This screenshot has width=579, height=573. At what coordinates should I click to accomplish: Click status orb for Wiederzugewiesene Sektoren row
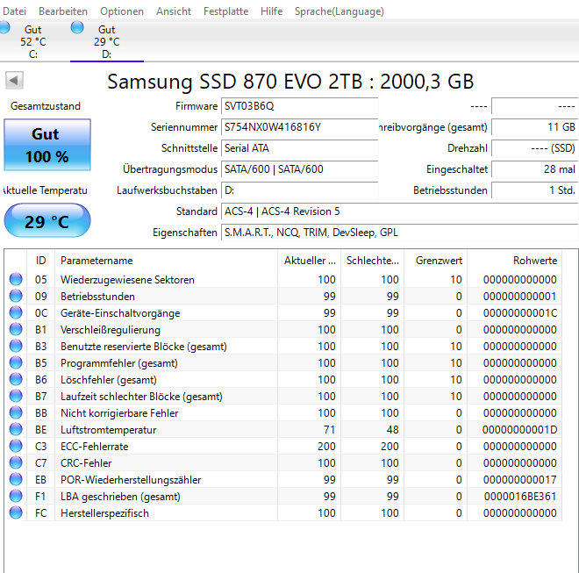(16, 279)
